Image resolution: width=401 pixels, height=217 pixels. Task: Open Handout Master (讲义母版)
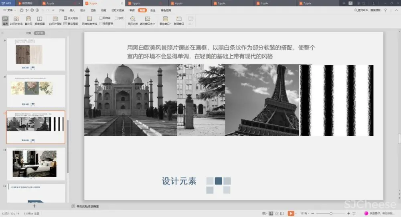71,18
